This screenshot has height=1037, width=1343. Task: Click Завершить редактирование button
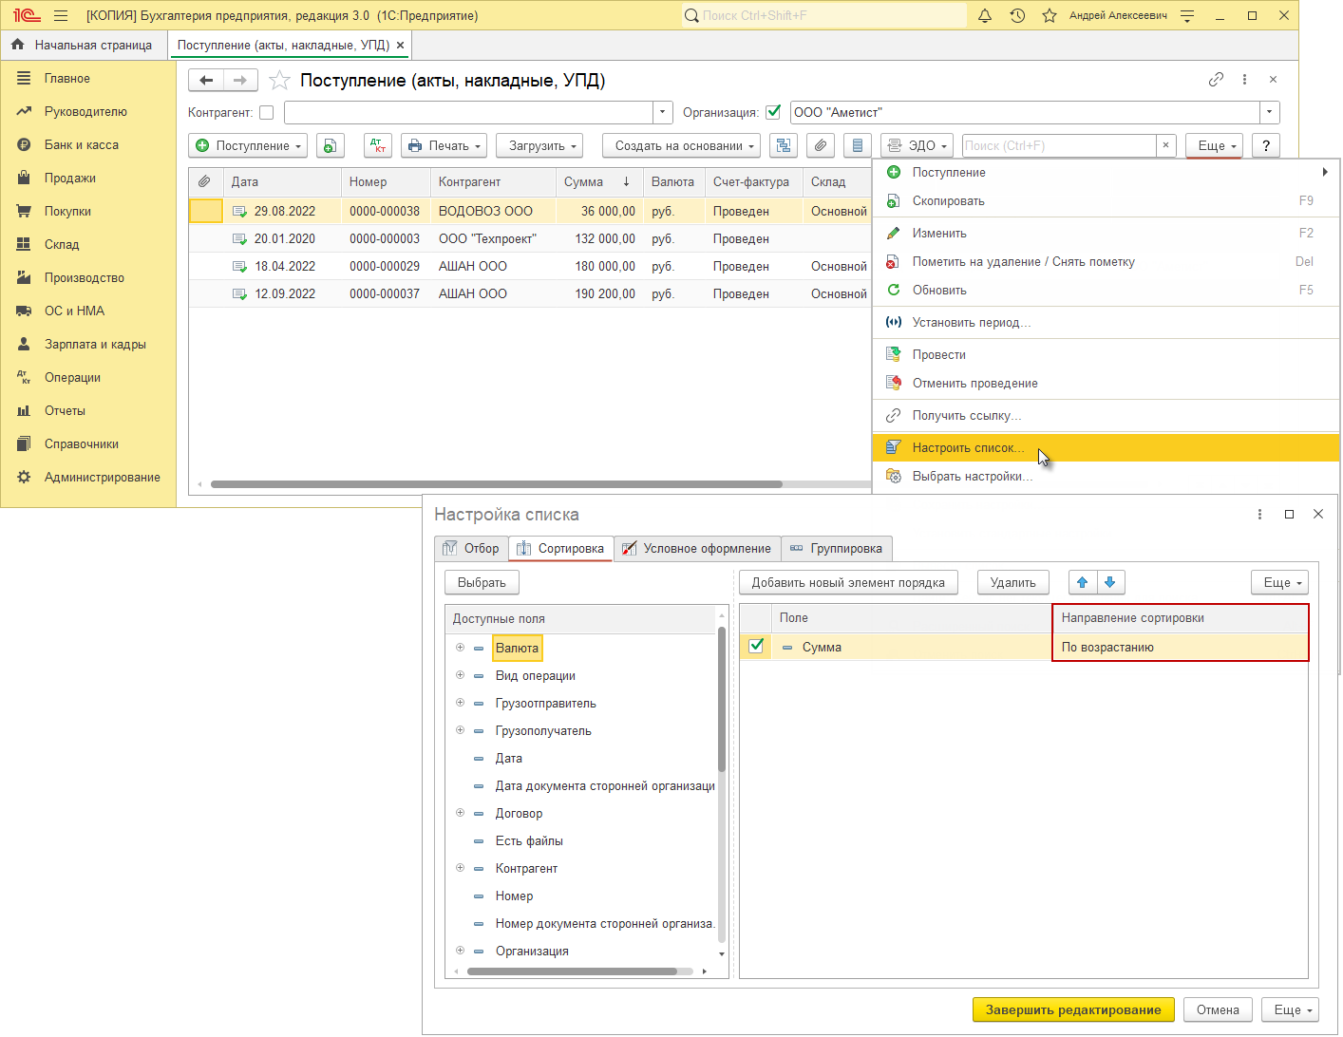(1073, 1009)
